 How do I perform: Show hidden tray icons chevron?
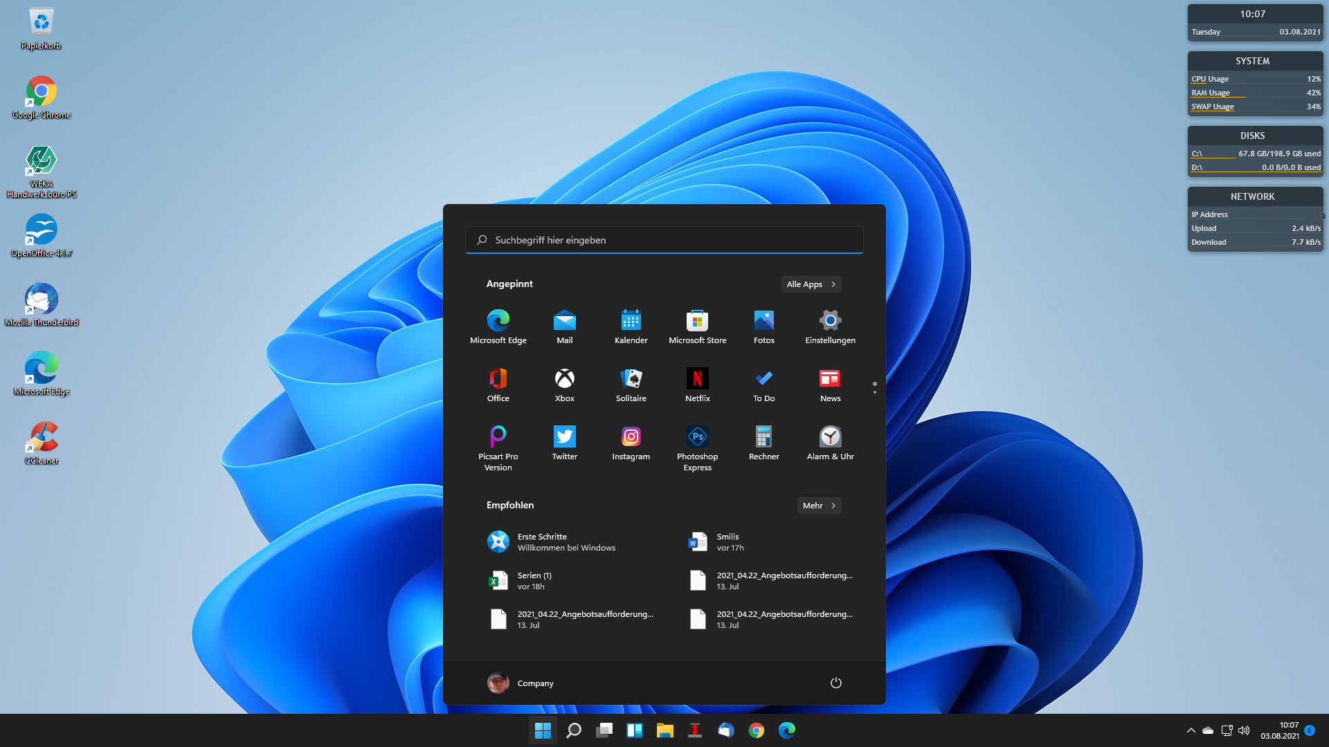click(1191, 730)
